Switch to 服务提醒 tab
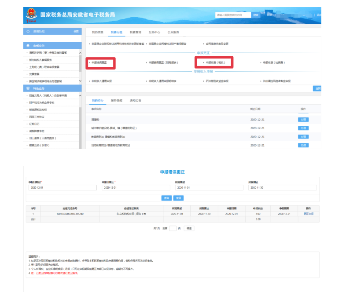 pyautogui.click(x=117, y=101)
